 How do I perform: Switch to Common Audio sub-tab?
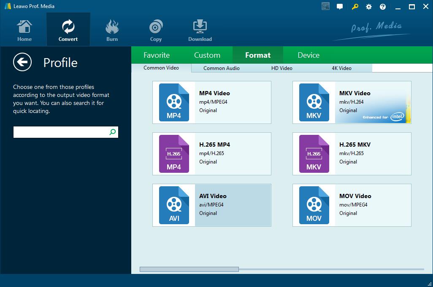coord(221,68)
